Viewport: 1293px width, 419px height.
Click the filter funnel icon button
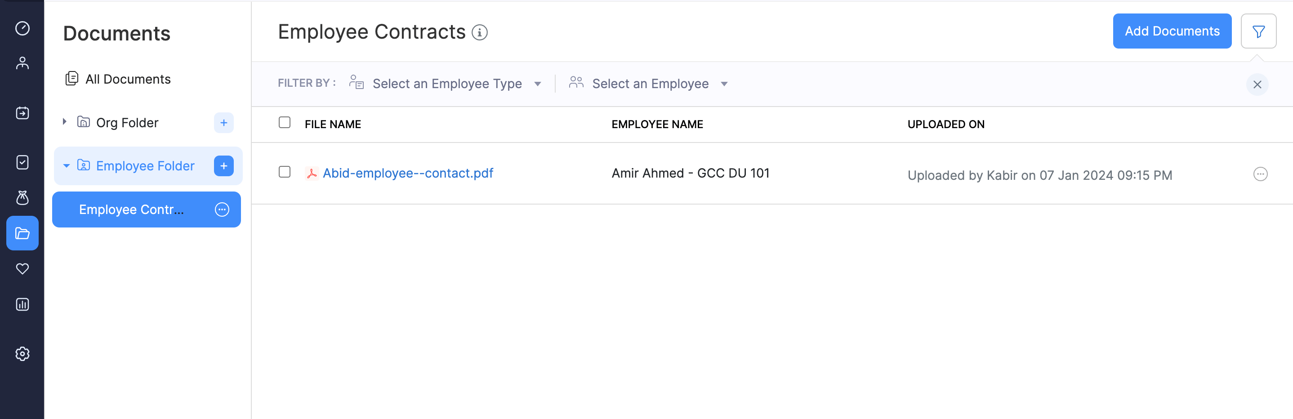[1258, 31]
